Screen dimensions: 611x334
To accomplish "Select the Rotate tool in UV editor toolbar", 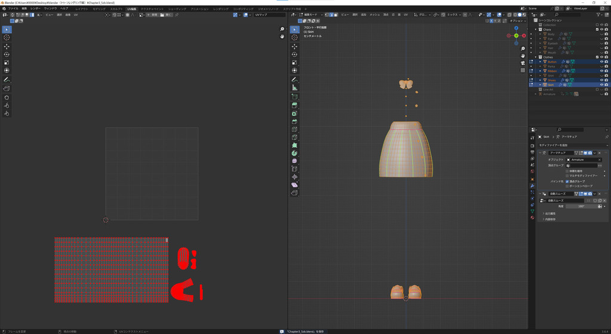I will pyautogui.click(x=7, y=54).
